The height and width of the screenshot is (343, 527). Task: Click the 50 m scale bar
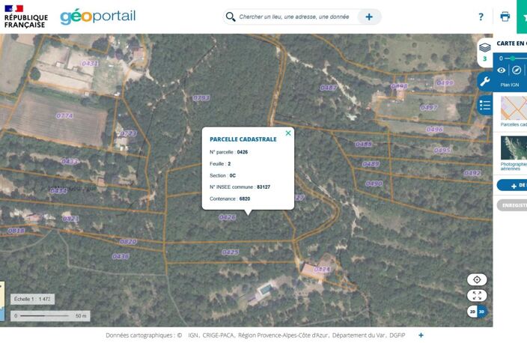click(50, 316)
